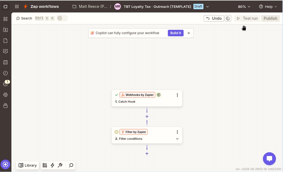Open Filter step three-dot menu

[x=177, y=132]
